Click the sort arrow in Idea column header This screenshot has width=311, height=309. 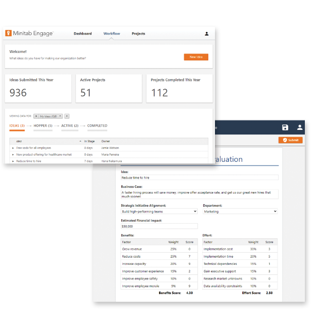[80, 141]
